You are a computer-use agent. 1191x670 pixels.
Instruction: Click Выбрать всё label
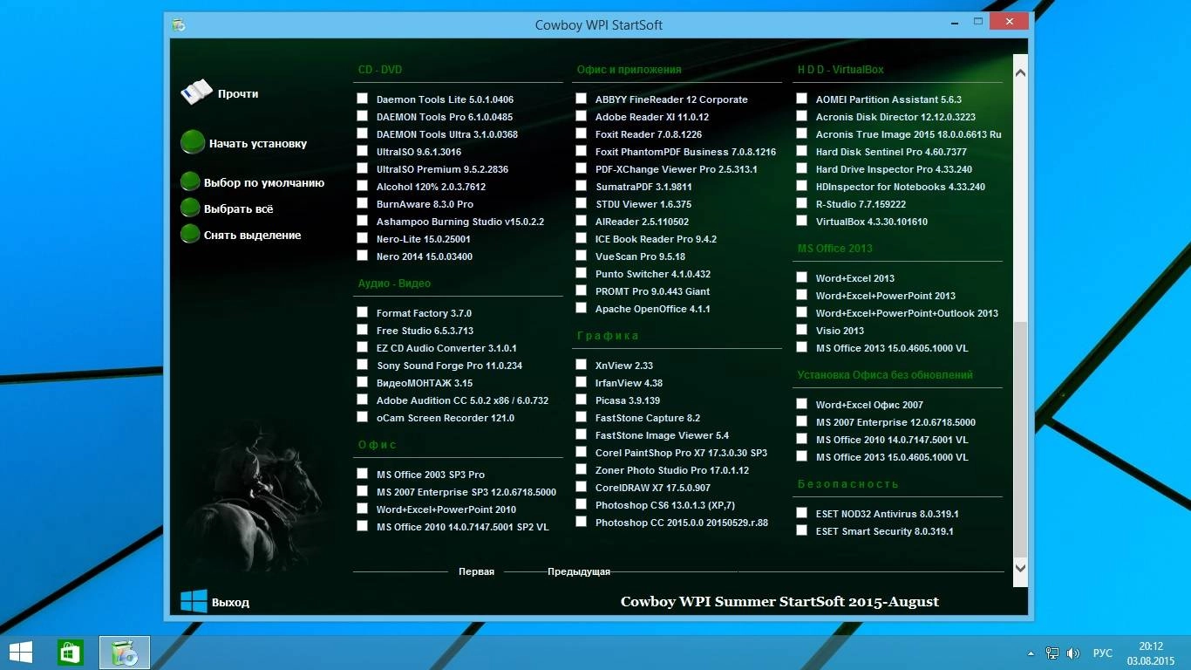click(x=238, y=209)
